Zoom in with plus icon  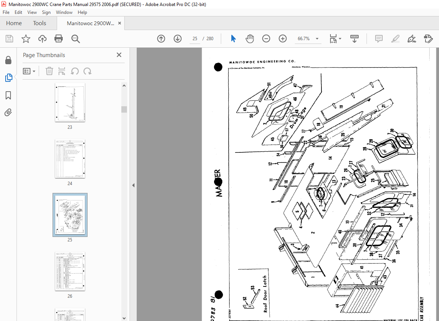click(x=283, y=39)
